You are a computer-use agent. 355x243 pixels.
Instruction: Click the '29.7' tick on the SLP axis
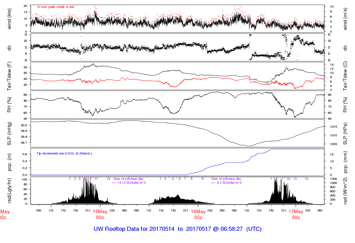tap(25, 143)
